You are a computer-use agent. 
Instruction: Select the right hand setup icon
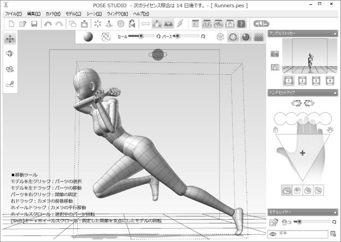(309, 103)
